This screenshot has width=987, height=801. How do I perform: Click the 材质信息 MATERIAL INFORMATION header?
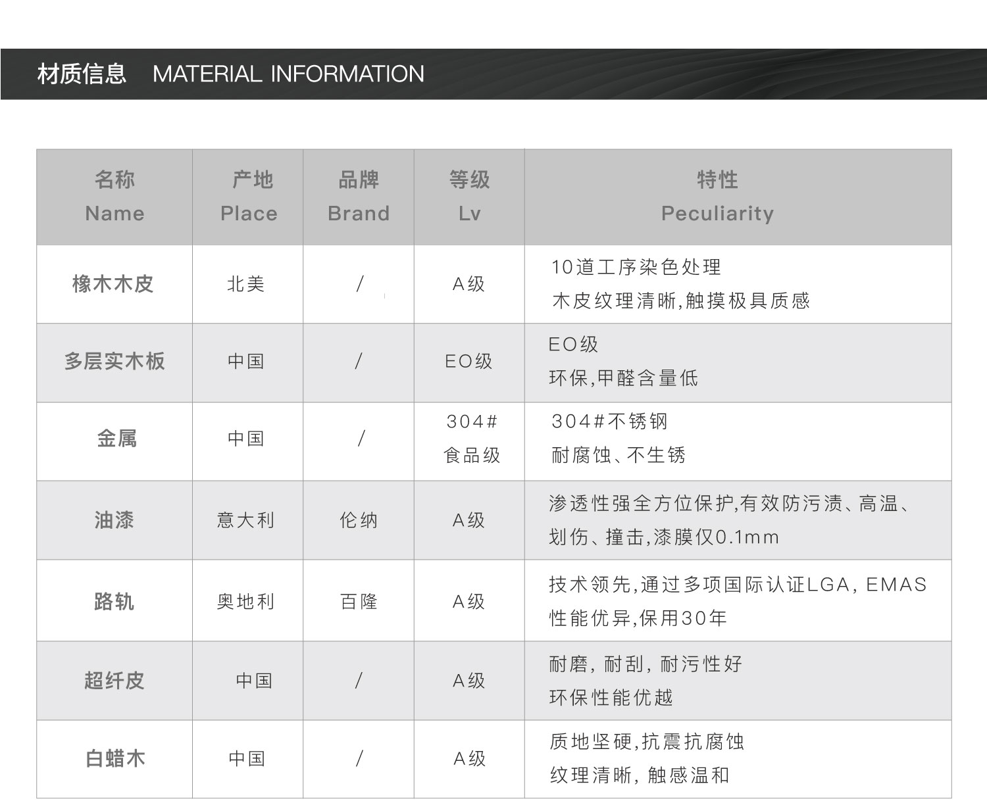230,74
